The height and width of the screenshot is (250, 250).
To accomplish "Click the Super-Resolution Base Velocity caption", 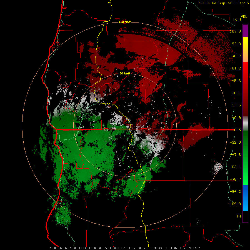I will [x=125, y=248].
